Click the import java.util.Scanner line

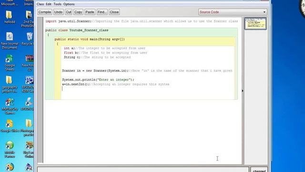tap(142, 21)
